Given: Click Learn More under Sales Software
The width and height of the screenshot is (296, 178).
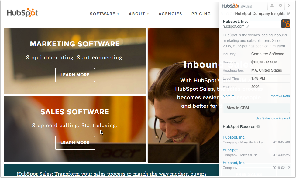Looking at the screenshot, I should (75, 143).
